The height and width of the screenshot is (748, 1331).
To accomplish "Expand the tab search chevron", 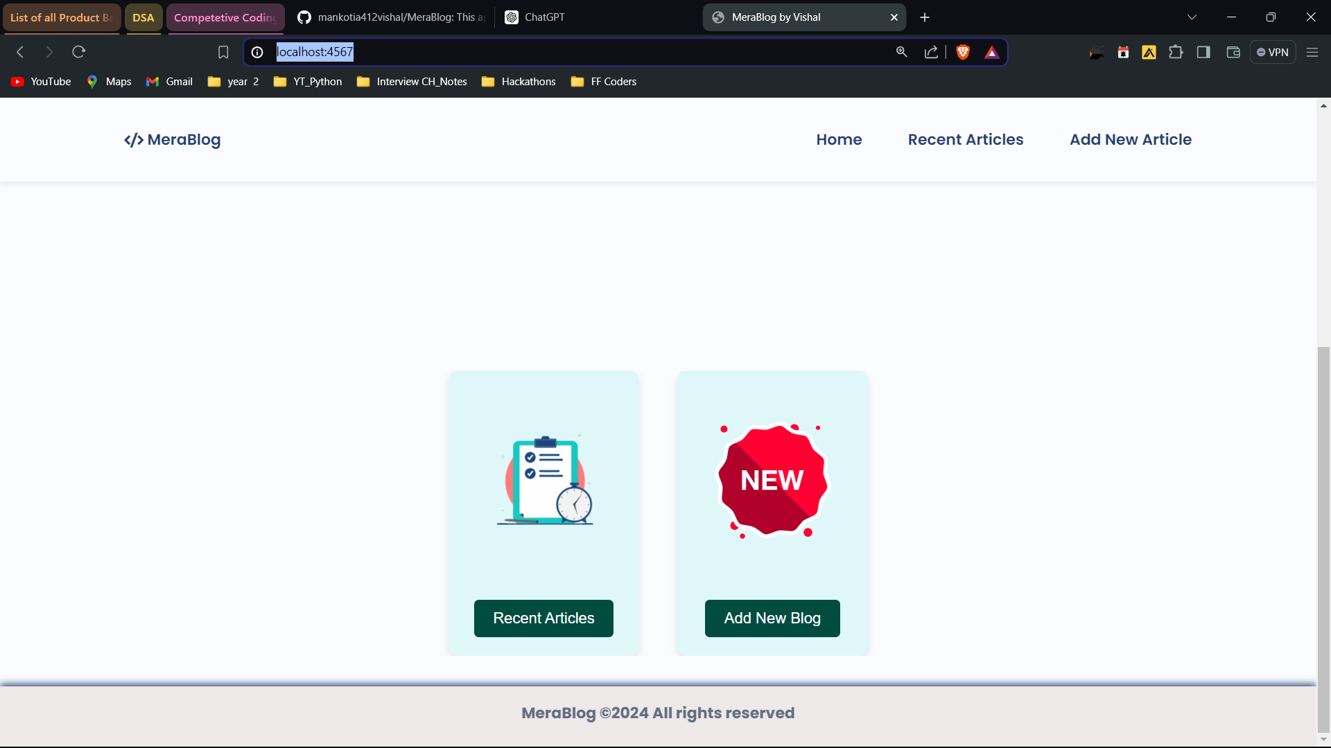I will pos(1192,17).
